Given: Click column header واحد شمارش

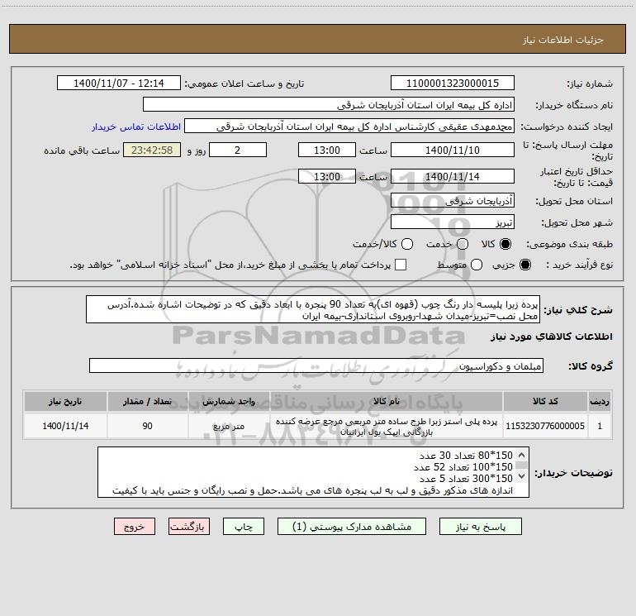Looking at the screenshot, I should [229, 401].
